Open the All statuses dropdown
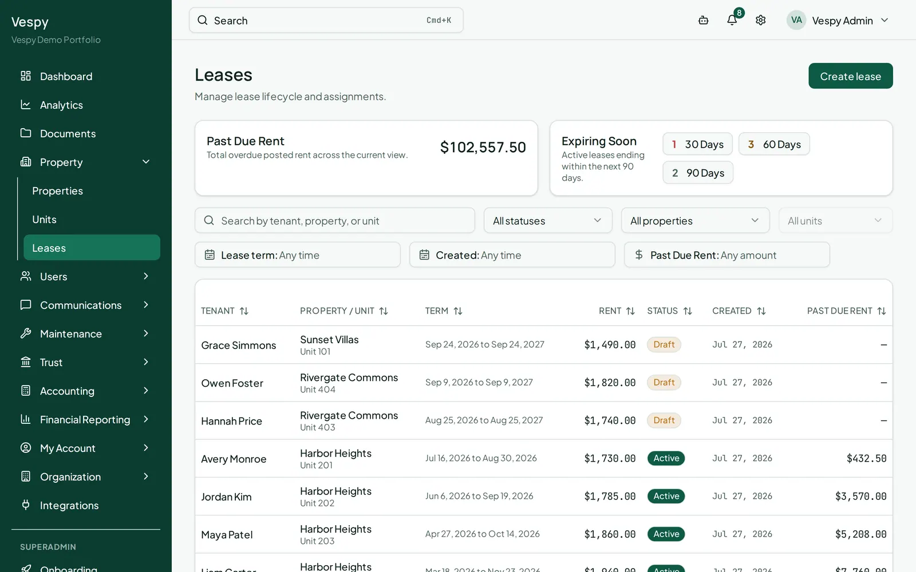Screen dimensions: 916x572 [548, 220]
